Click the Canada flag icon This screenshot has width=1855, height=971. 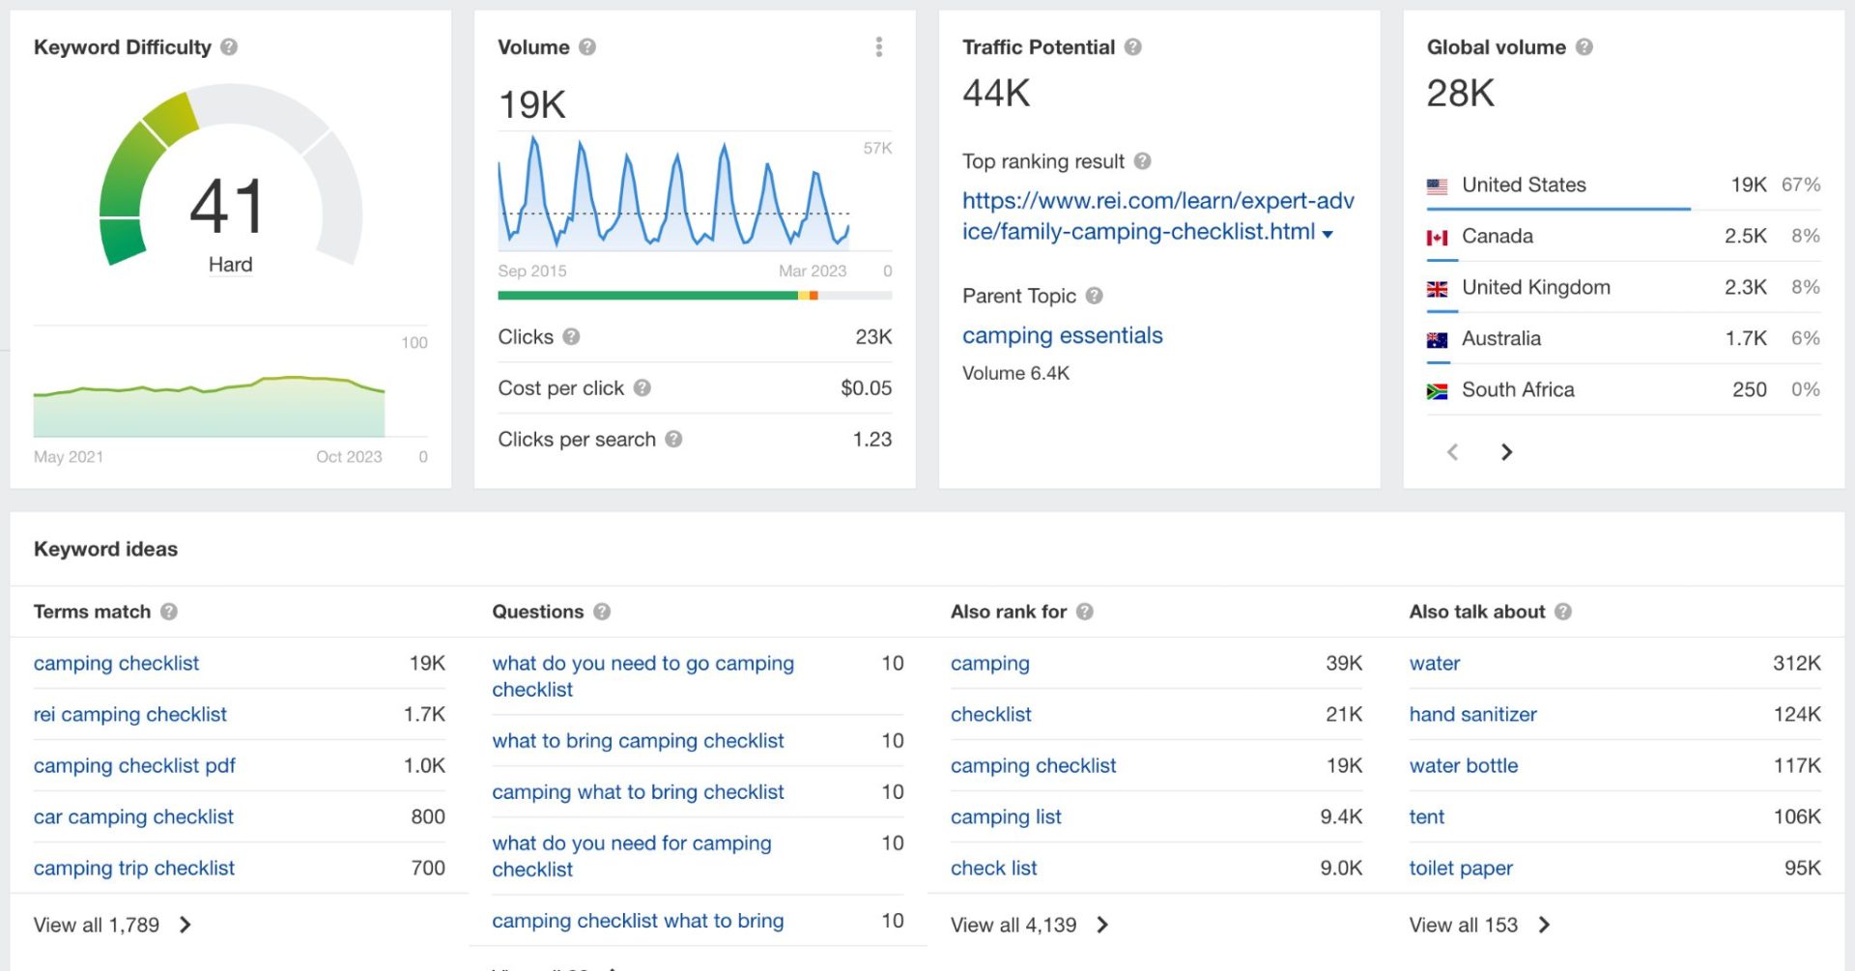point(1437,237)
